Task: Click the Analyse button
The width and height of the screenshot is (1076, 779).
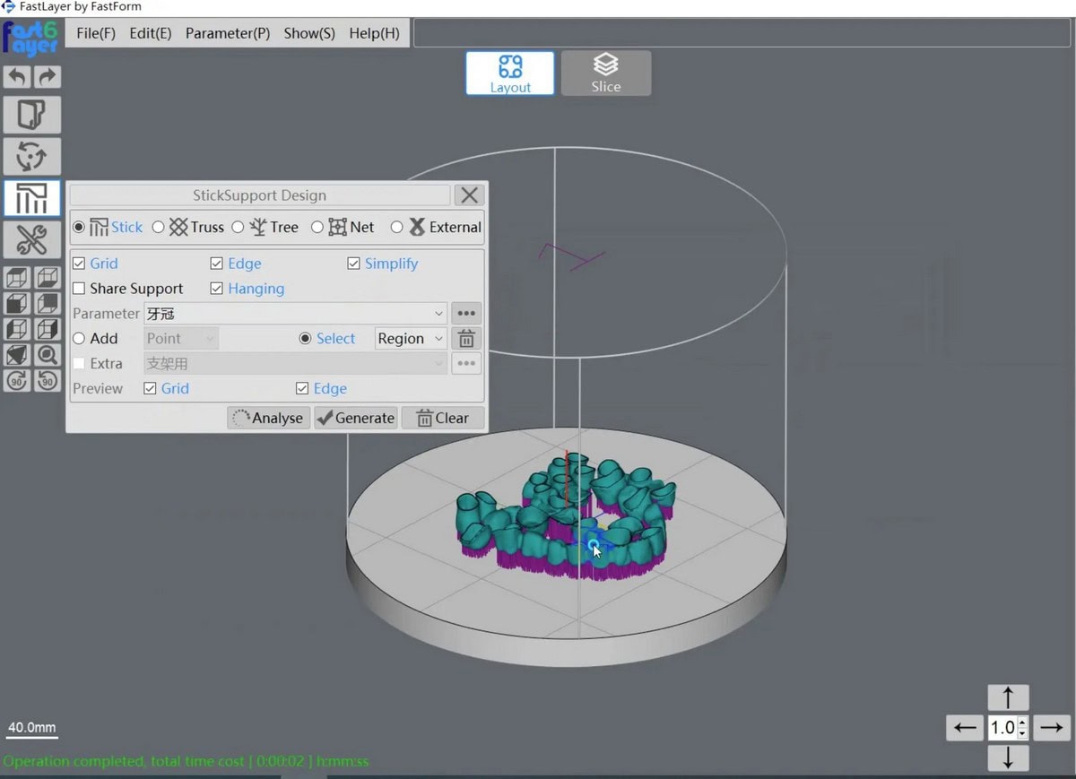Action: (x=267, y=418)
